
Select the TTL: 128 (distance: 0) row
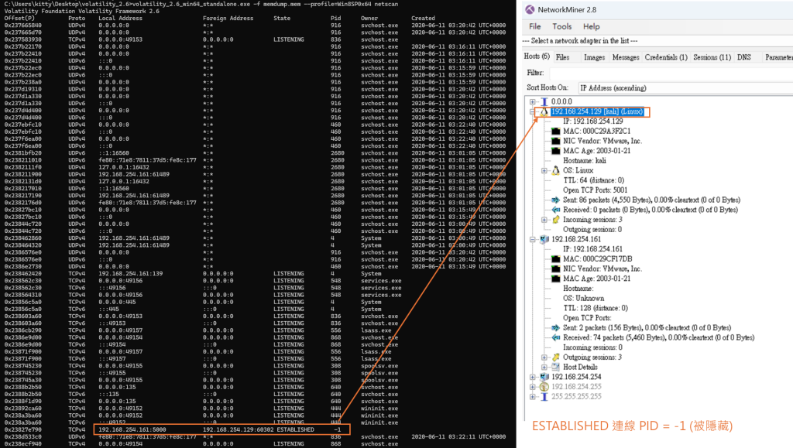click(596, 308)
